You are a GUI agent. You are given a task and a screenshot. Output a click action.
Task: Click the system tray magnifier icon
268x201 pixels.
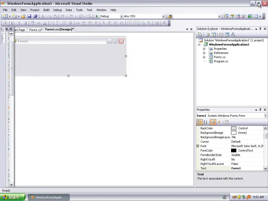249,197
